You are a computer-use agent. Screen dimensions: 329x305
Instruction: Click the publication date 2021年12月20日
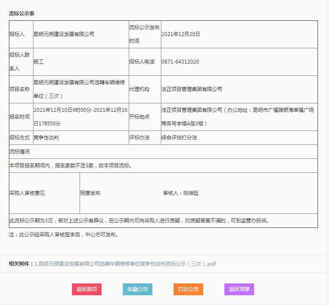(x=181, y=34)
